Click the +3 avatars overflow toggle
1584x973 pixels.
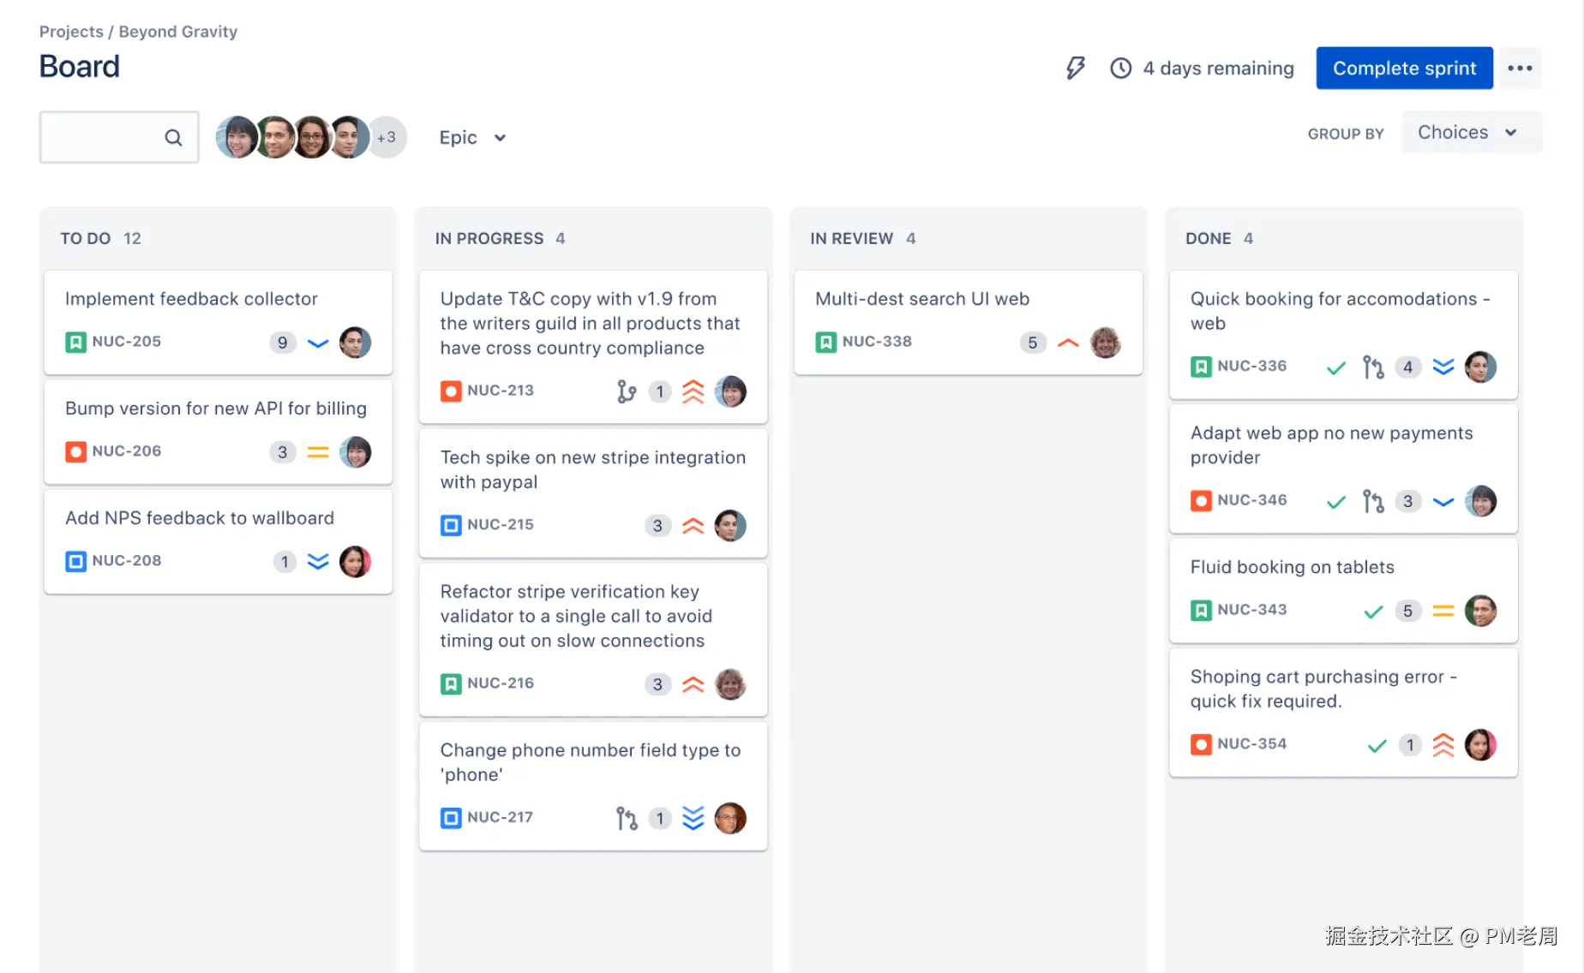[x=387, y=137]
